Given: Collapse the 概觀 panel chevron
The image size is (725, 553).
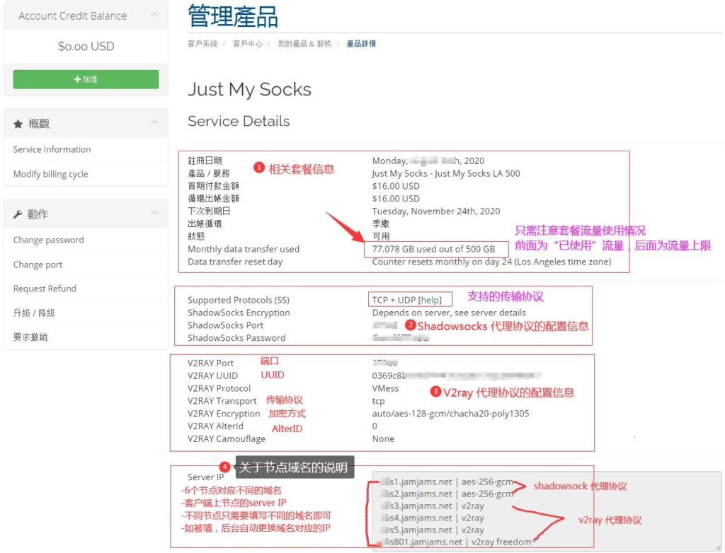Looking at the screenshot, I should (155, 122).
